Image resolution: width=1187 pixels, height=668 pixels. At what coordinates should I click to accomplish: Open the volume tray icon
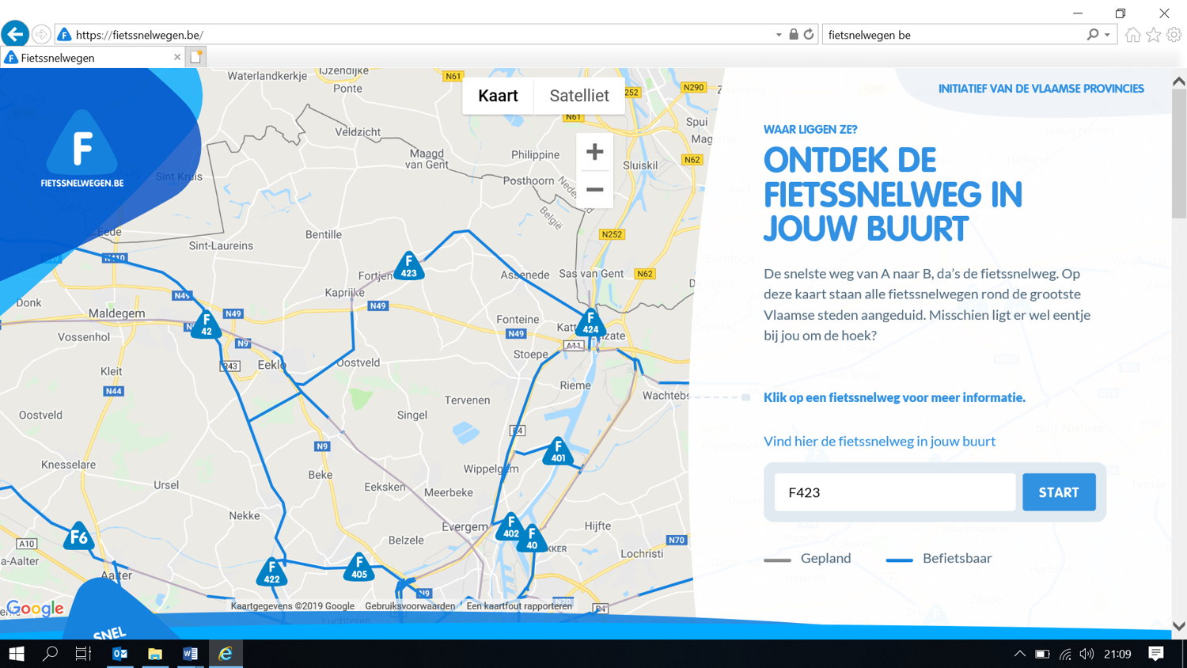coord(1087,654)
